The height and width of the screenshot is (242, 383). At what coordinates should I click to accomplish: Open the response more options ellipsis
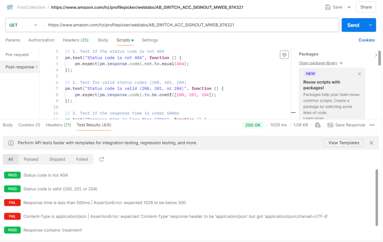(x=372, y=125)
